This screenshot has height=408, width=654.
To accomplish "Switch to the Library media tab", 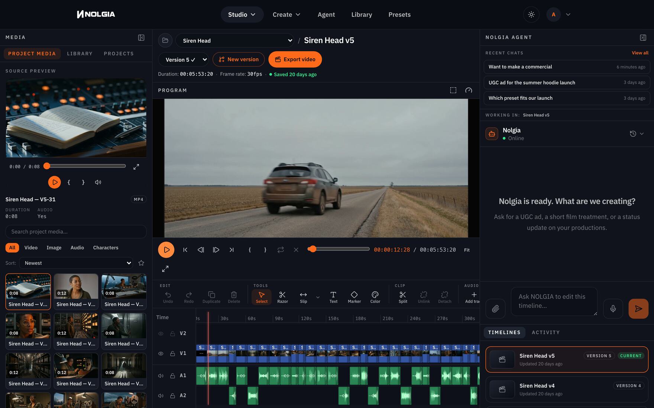I will [x=80, y=53].
